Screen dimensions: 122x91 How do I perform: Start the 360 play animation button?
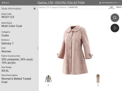pos(115,28)
